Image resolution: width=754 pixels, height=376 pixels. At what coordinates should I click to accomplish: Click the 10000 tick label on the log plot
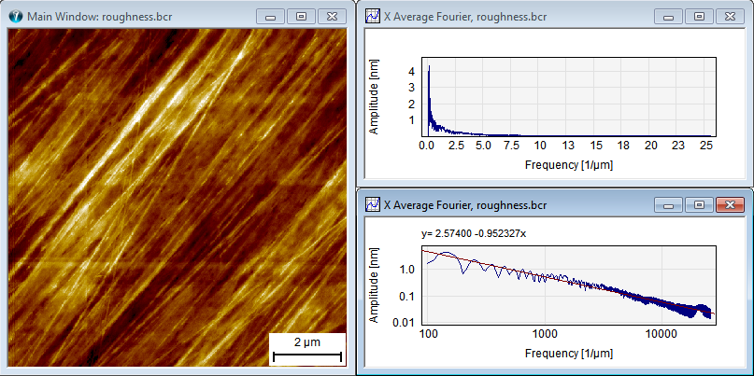coord(662,333)
